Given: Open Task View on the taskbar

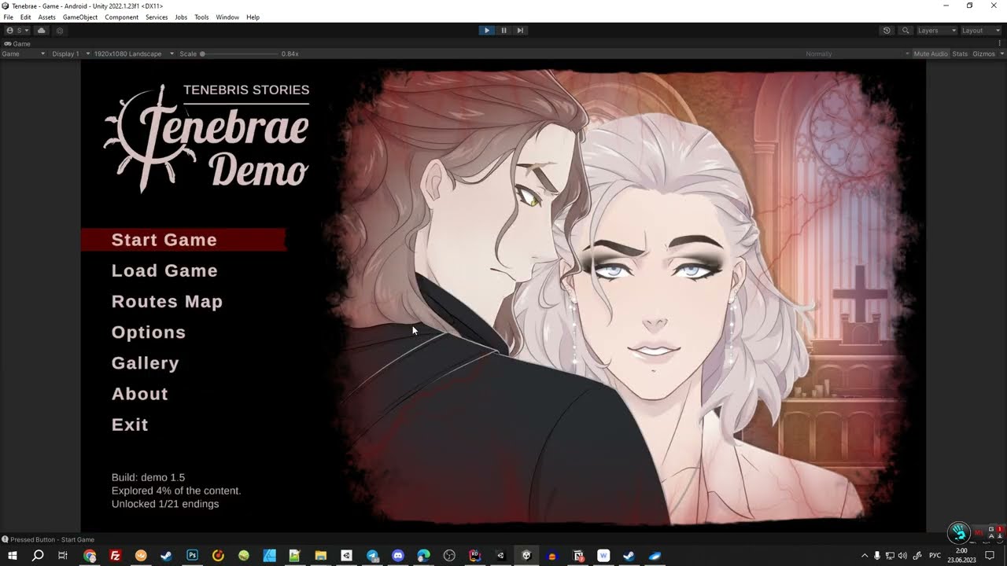Looking at the screenshot, I should (63, 556).
